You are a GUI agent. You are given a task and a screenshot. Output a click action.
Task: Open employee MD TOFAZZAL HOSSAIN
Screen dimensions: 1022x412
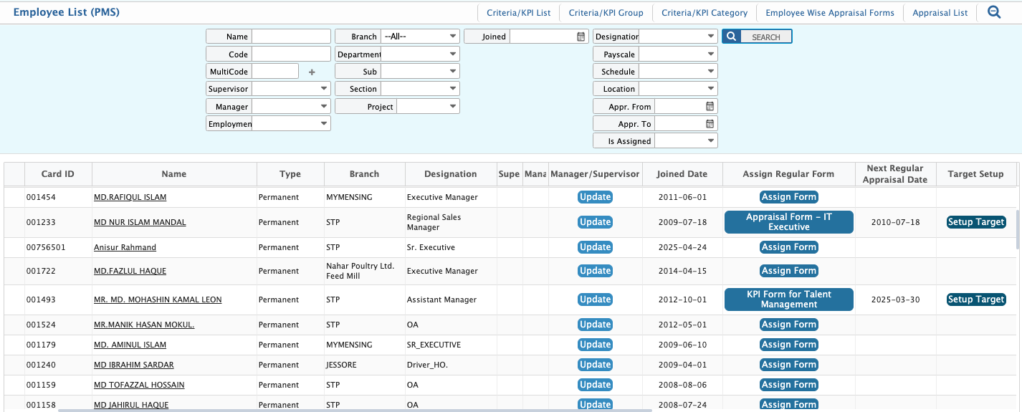(139, 385)
